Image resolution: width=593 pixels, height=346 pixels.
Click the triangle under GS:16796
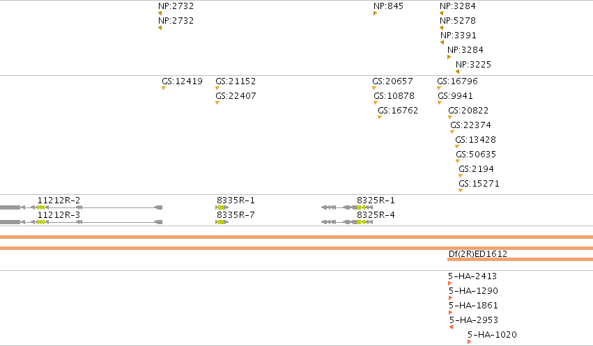439,88
